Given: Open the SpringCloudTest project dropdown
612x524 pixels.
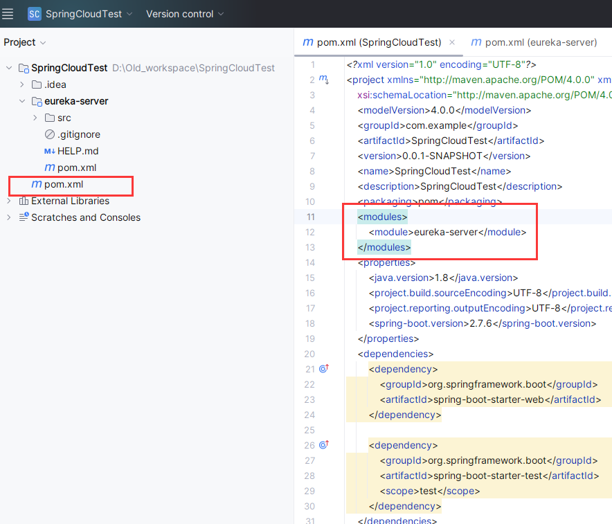Looking at the screenshot, I should [89, 14].
